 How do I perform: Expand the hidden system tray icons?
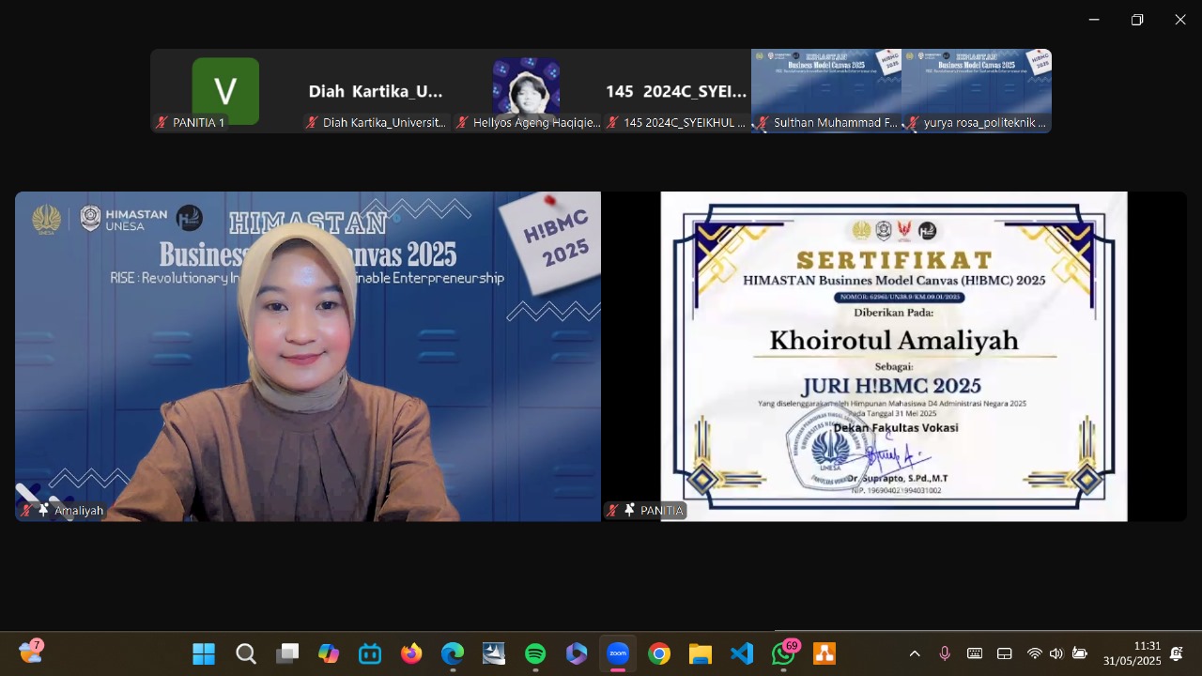tap(915, 653)
